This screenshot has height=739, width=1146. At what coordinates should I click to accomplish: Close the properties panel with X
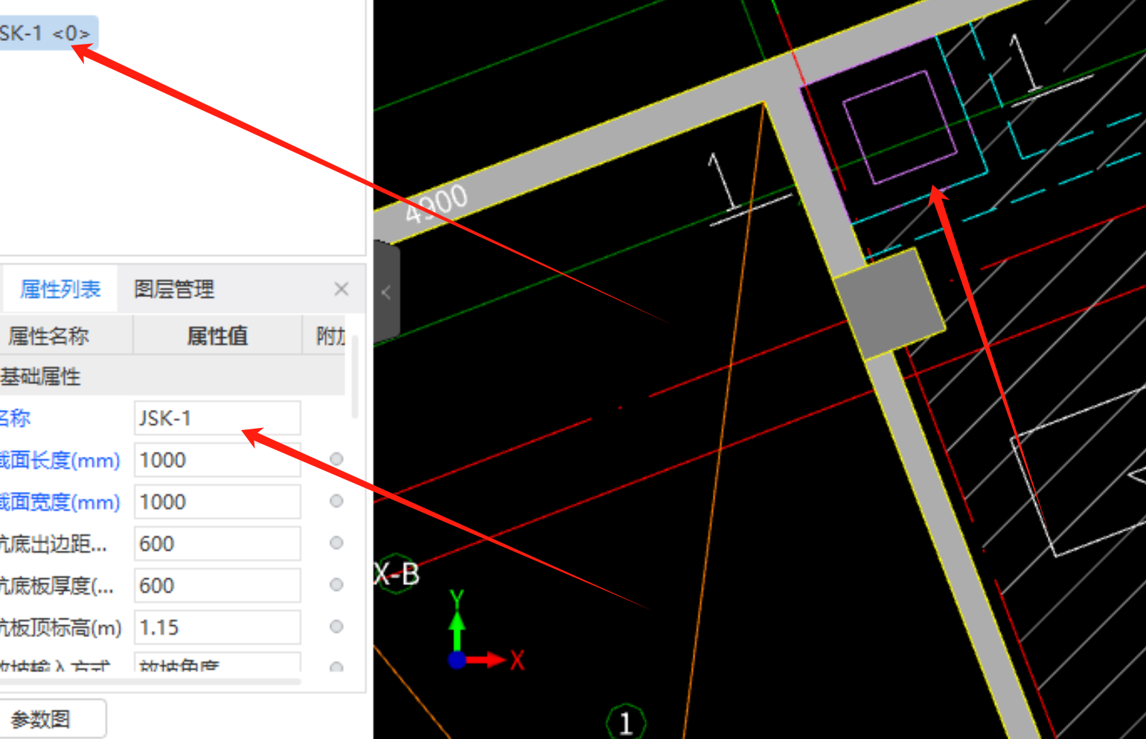click(x=342, y=289)
